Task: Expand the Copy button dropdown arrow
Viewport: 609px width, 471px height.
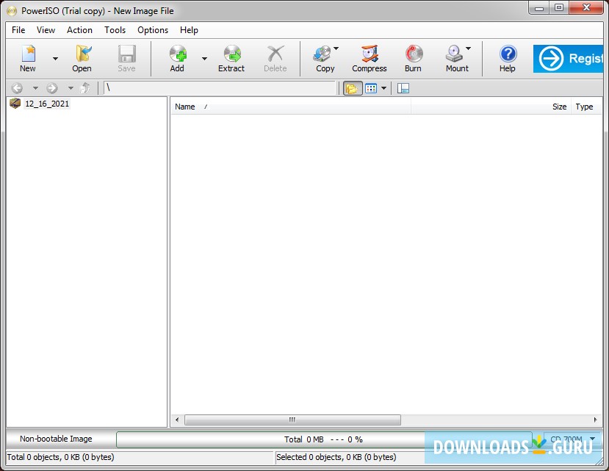Action: point(336,48)
